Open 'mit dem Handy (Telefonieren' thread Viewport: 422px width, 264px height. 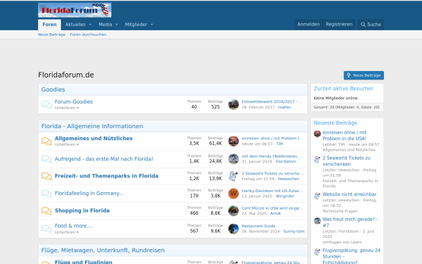pyautogui.click(x=272, y=156)
